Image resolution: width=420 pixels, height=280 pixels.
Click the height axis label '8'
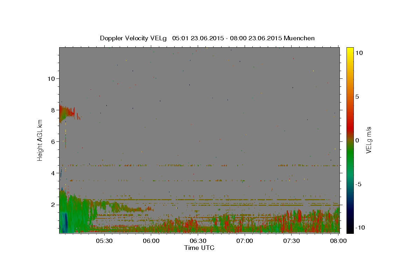(53, 110)
